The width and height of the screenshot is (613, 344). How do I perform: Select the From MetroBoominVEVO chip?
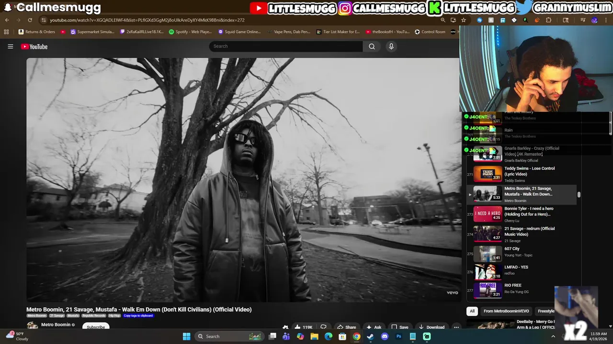pos(506,311)
